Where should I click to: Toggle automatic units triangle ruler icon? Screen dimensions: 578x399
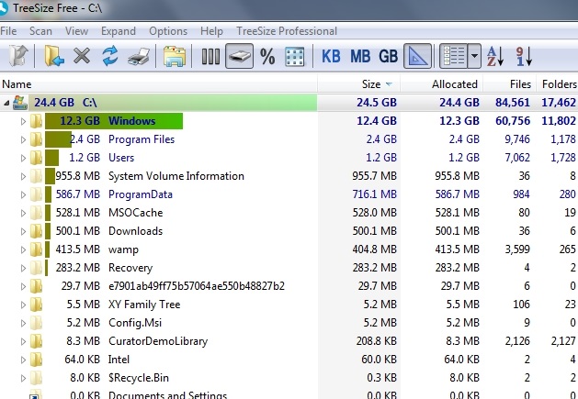pos(418,56)
